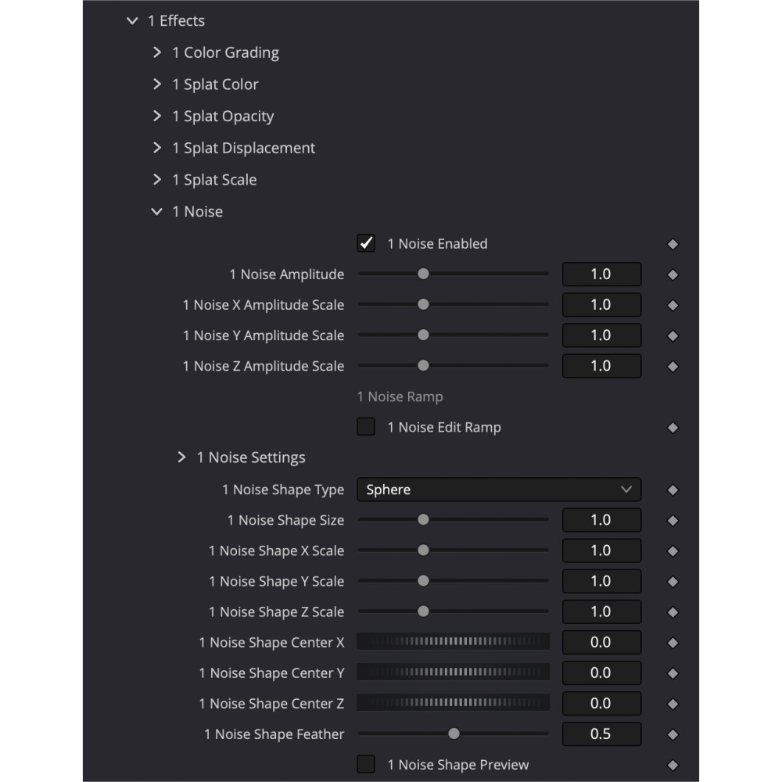This screenshot has height=782, width=782.
Task: Toggle keyframe diamond for Noise Shape Center Y
Action: coord(673,673)
